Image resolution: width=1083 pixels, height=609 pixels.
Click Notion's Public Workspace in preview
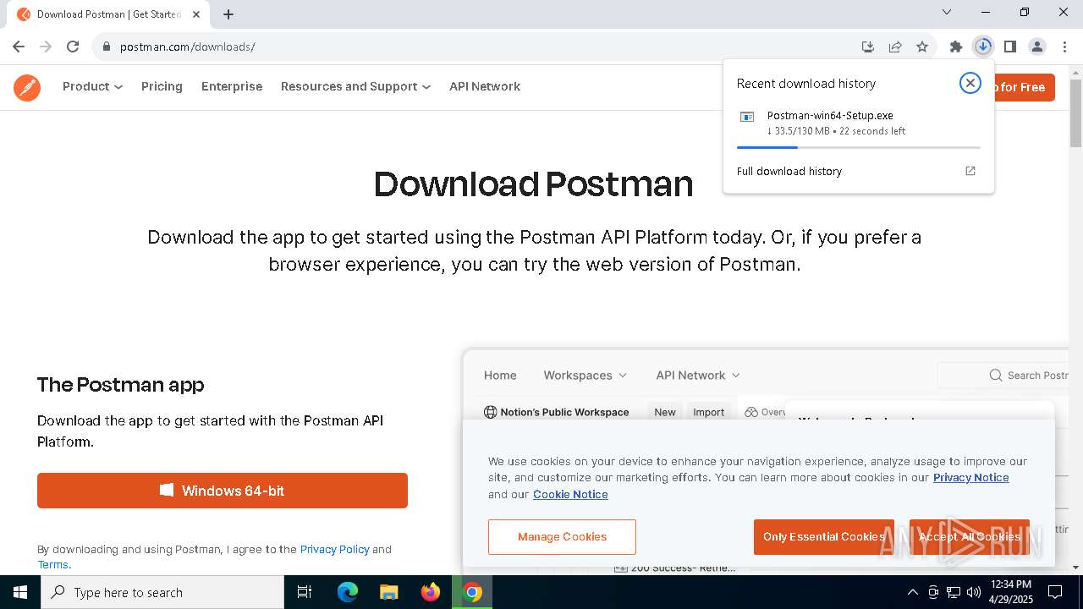click(557, 412)
